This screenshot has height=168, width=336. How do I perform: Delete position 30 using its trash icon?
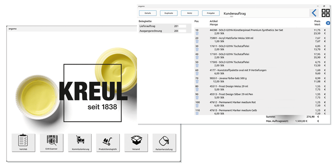(x=197, y=50)
